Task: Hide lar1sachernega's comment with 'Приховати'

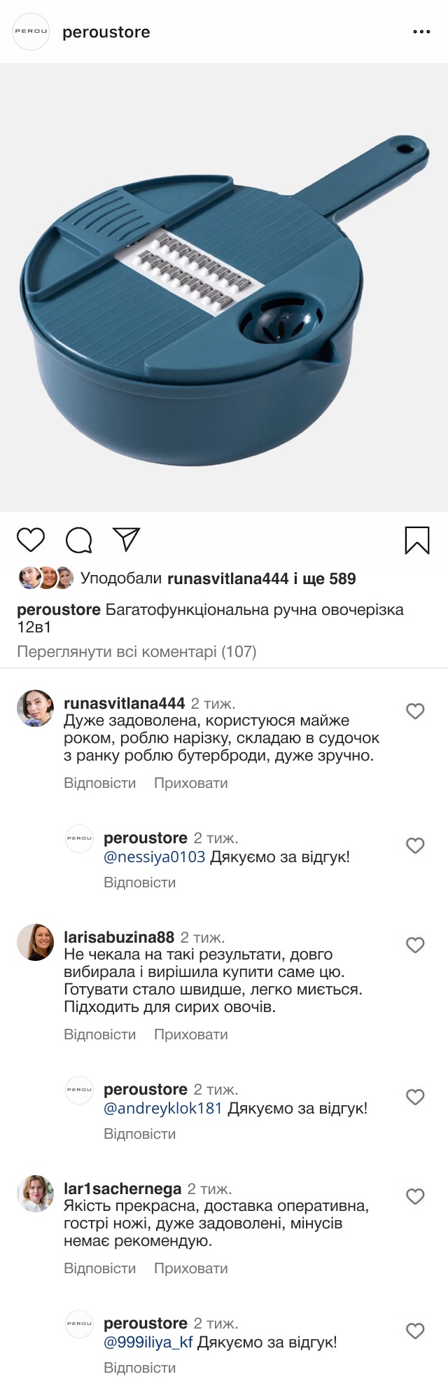Action: [191, 1268]
